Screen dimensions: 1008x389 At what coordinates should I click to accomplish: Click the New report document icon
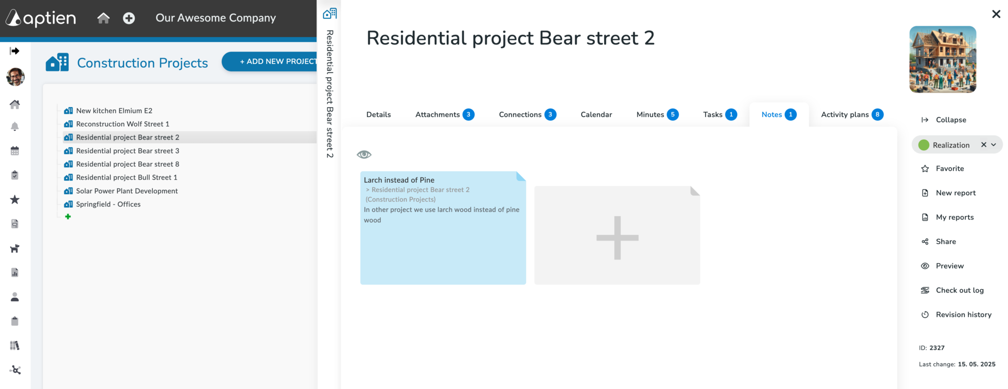coord(925,193)
